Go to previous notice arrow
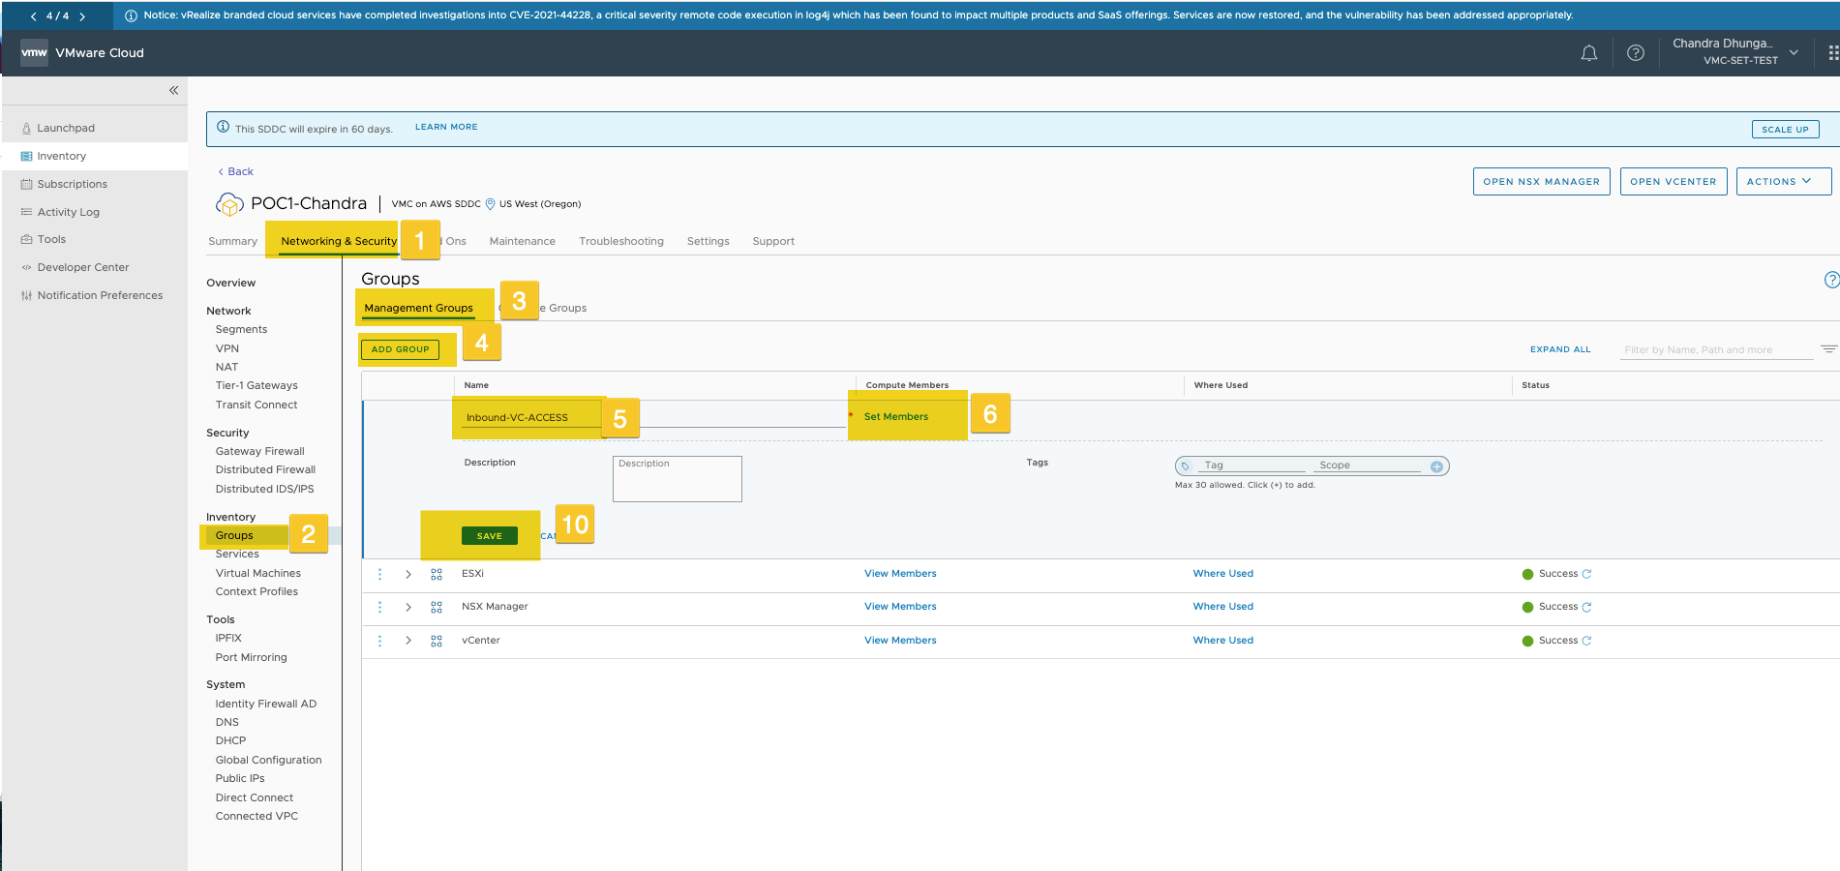1840x871 pixels. 34,16
